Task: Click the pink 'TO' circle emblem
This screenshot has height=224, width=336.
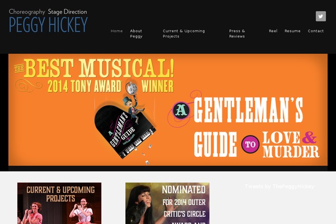Action: [250, 144]
